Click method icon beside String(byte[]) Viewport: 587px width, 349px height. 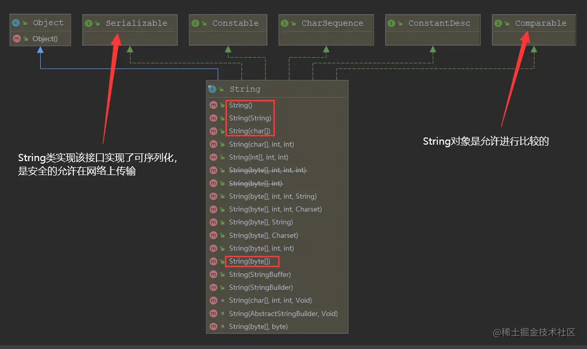[x=214, y=261]
